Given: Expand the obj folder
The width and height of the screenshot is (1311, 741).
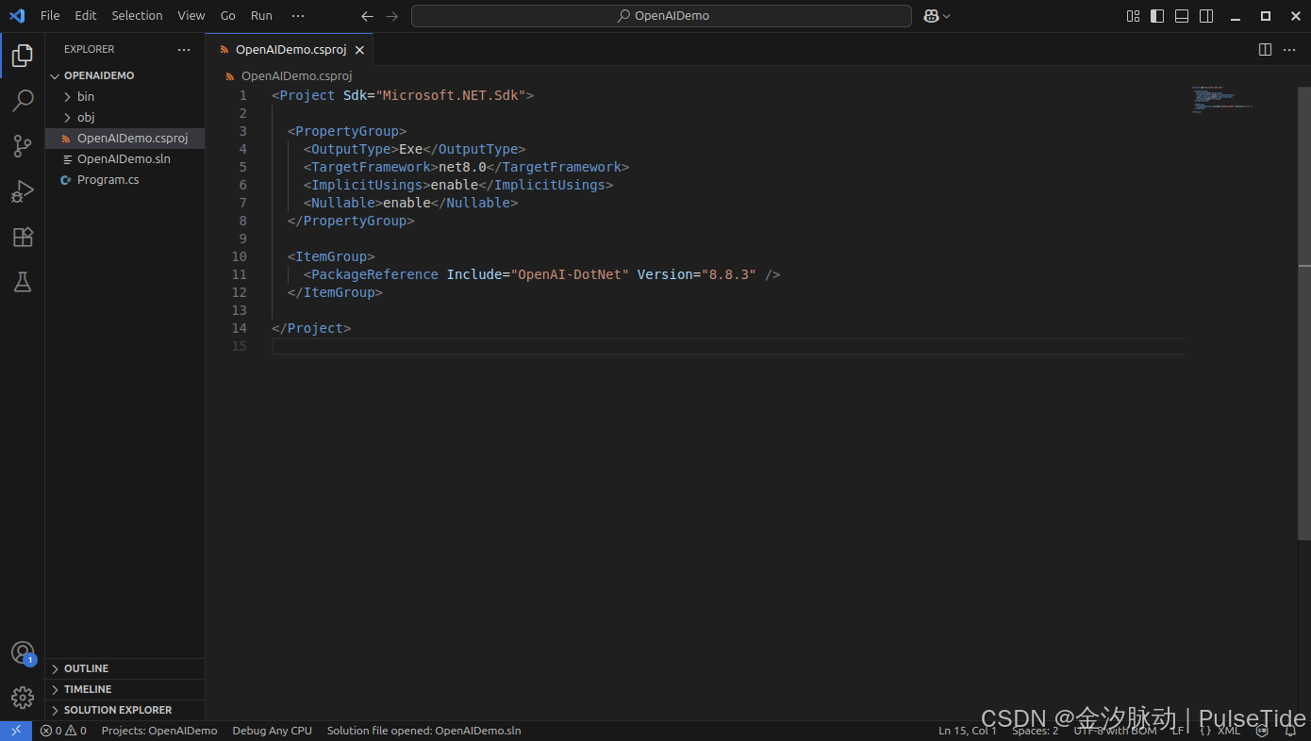Looking at the screenshot, I should [124, 117].
